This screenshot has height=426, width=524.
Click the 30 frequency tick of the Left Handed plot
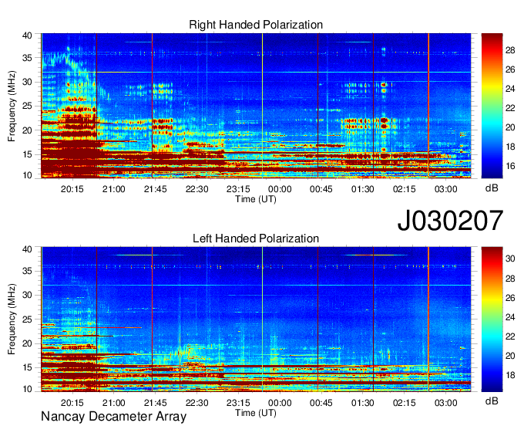(x=27, y=295)
